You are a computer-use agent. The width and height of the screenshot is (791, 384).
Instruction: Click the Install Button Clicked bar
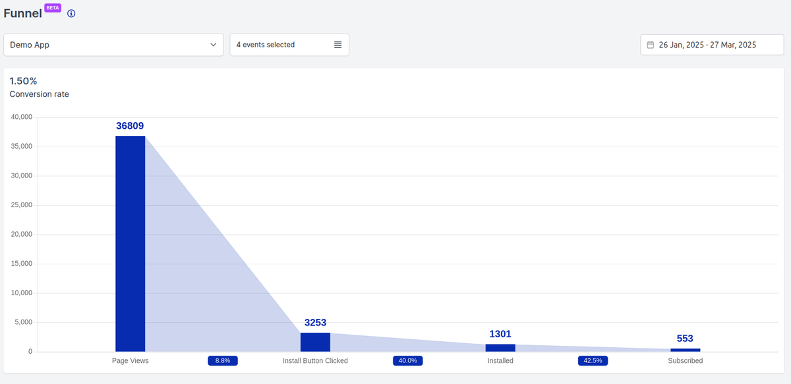tap(315, 341)
